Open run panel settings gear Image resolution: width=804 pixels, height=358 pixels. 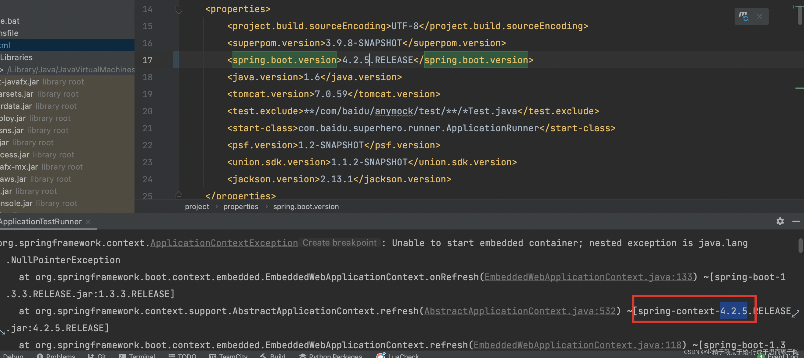pos(780,221)
